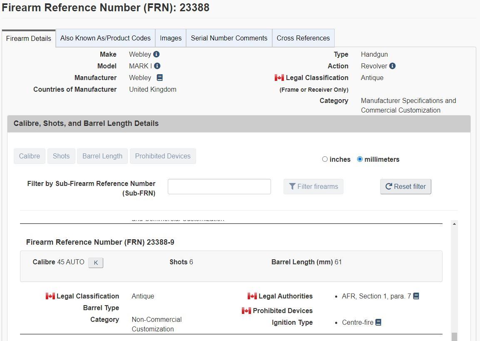Open the info icon beside Make Webley

[x=157, y=54]
